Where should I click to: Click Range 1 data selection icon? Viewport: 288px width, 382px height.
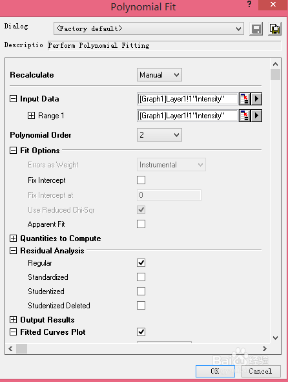(x=245, y=116)
